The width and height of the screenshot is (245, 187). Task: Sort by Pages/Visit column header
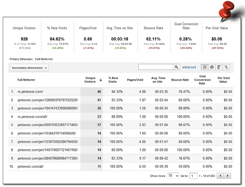click(x=135, y=80)
